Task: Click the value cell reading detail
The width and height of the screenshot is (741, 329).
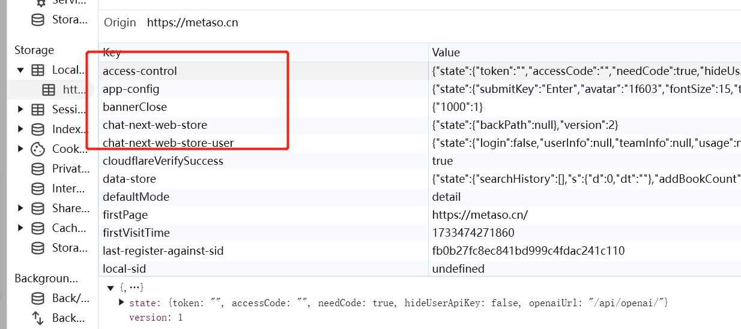Action: point(585,197)
